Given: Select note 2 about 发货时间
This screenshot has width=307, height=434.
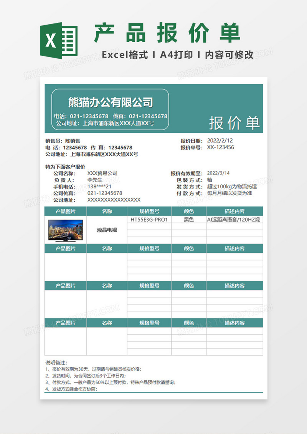Looking at the screenshot, I should click(86, 376).
